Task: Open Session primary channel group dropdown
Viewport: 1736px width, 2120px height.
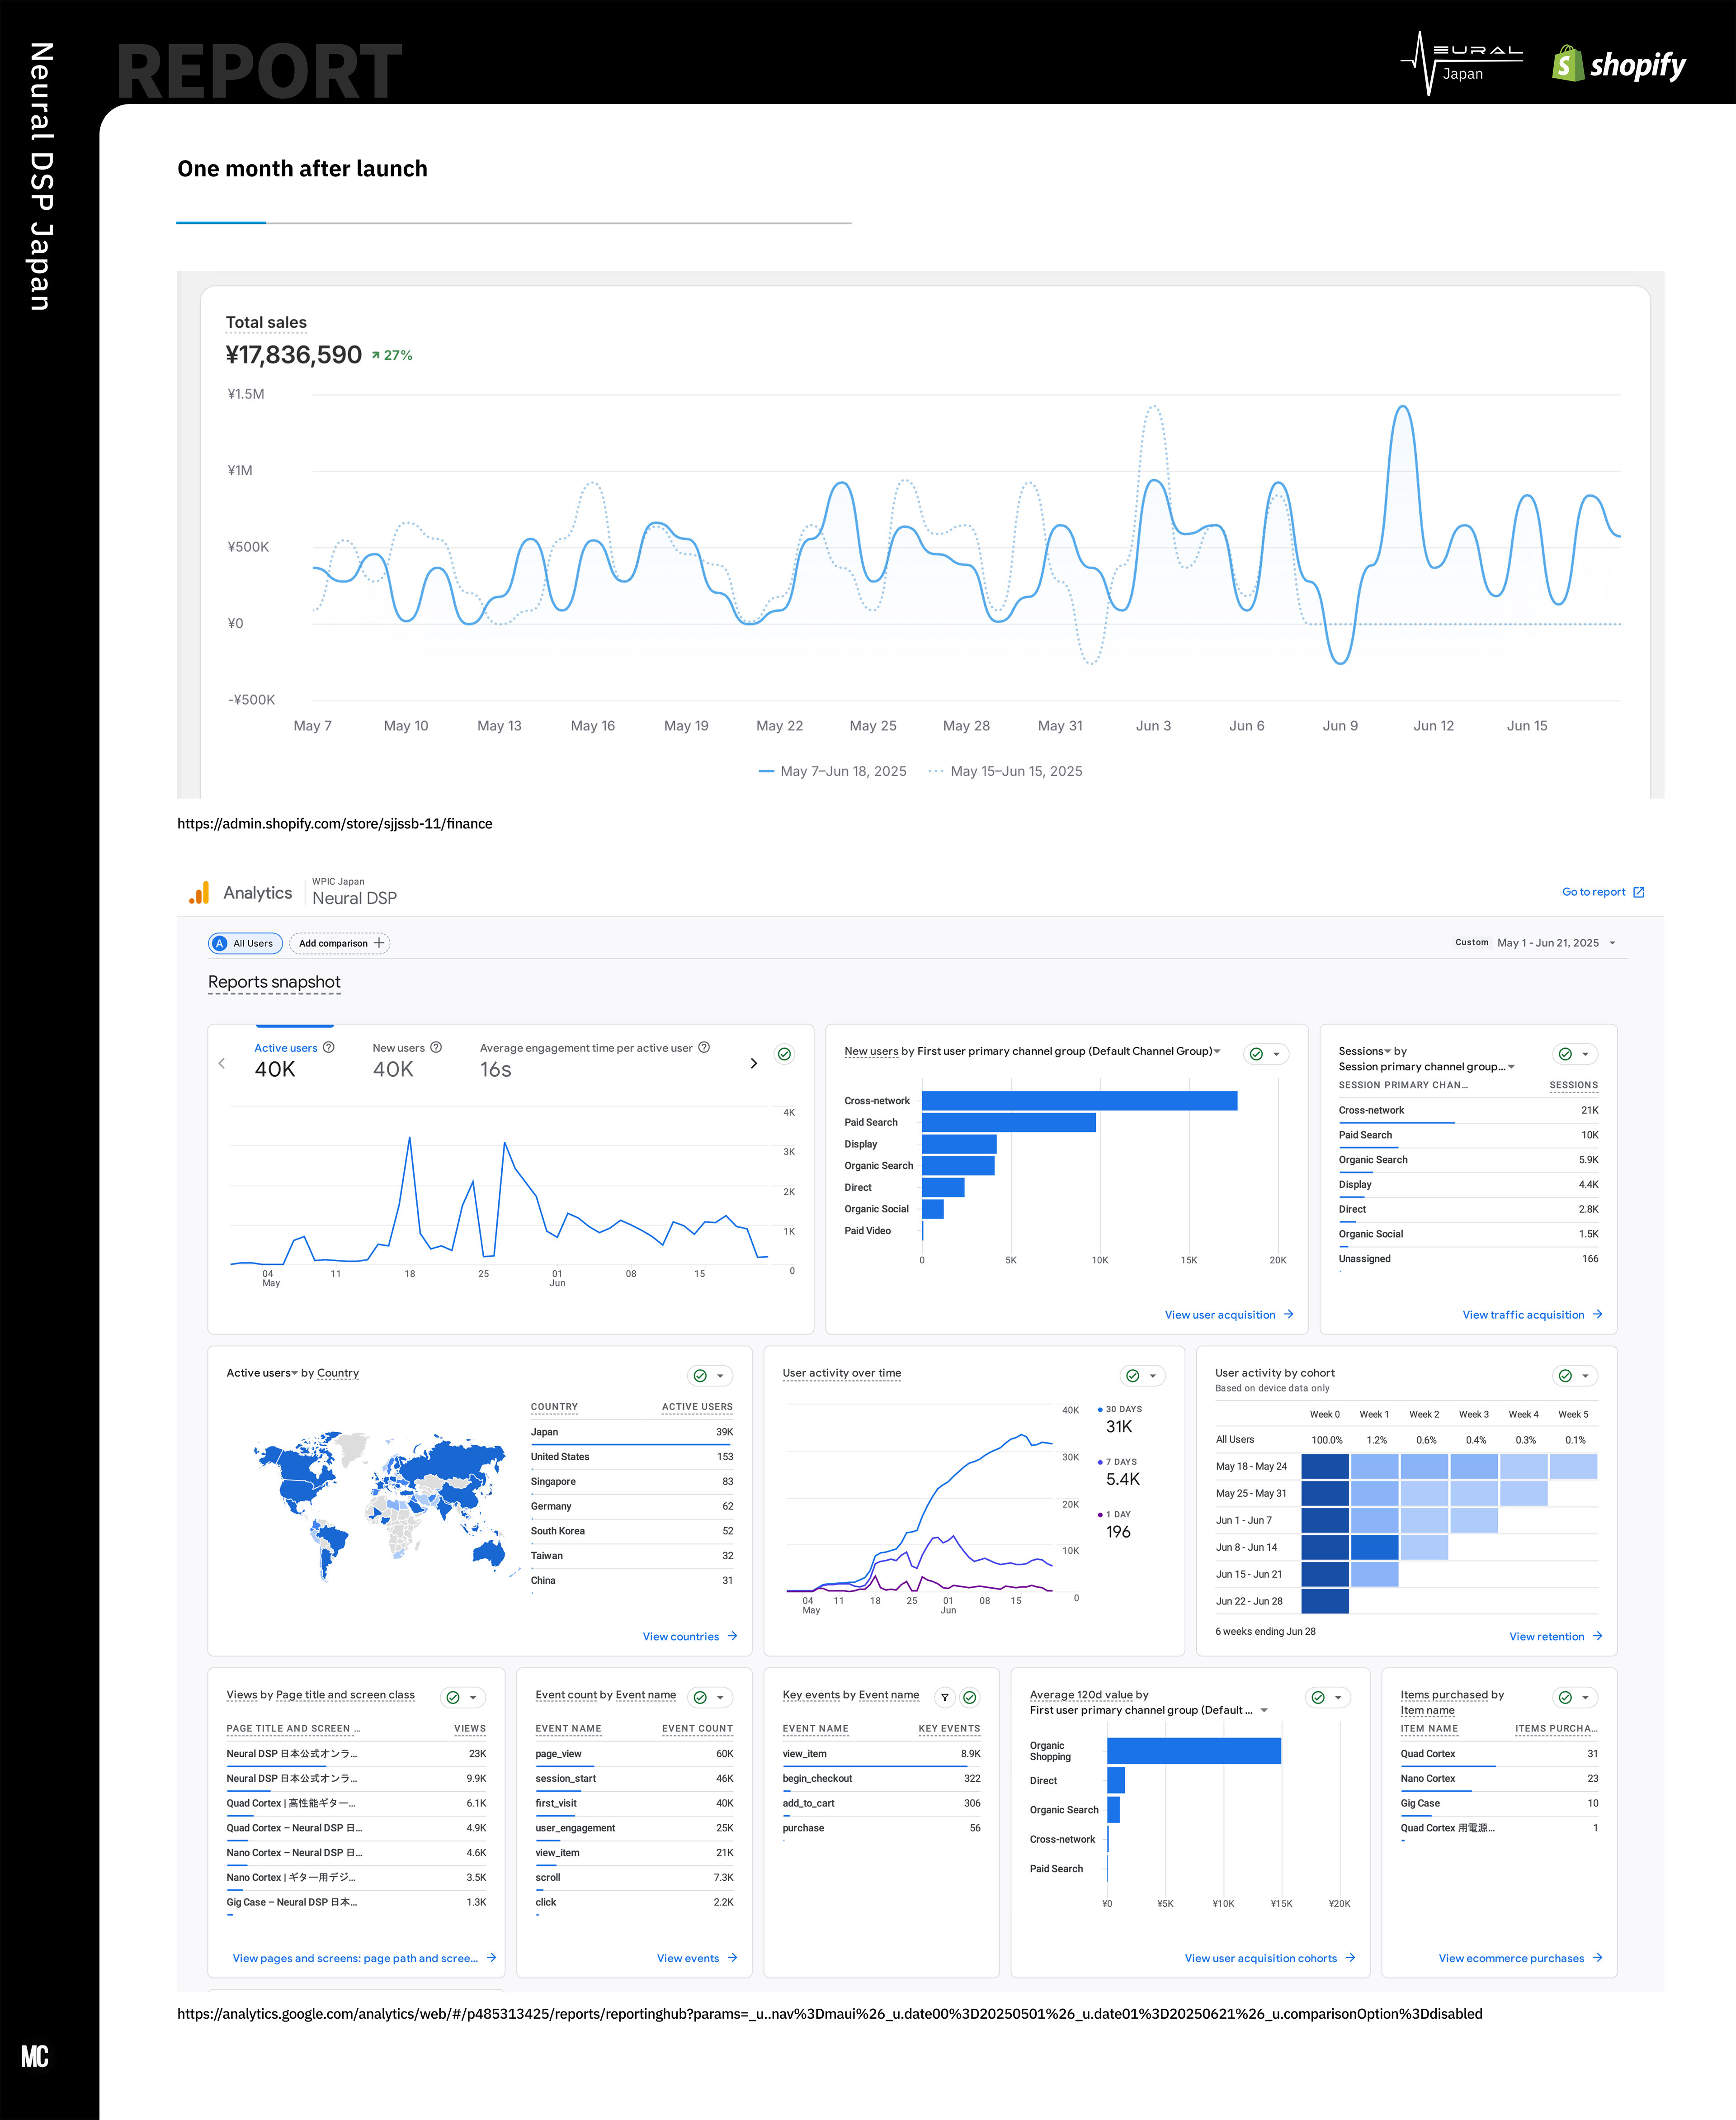Action: [x=1427, y=1066]
